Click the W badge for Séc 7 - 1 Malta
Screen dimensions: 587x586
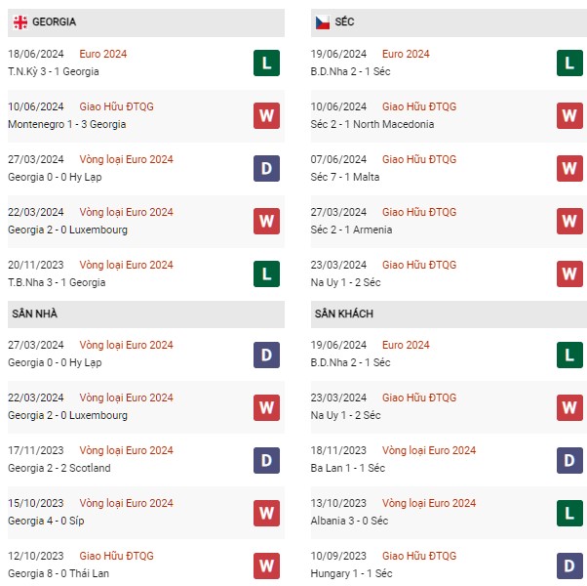click(x=569, y=168)
